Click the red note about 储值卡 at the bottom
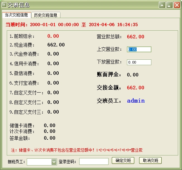This screenshot has width=182, height=170. pyautogui.click(x=77, y=150)
